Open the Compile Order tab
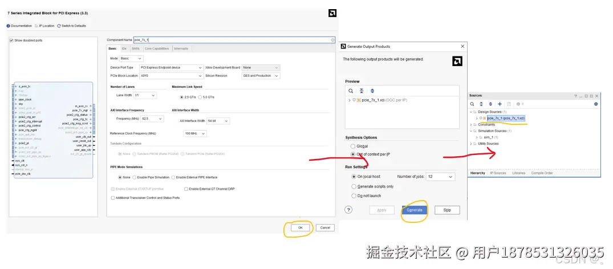 [542, 173]
